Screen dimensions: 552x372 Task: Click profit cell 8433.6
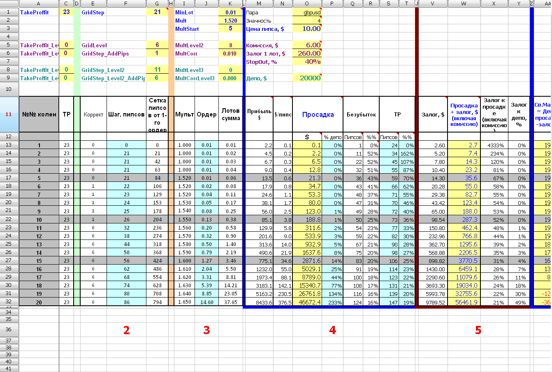click(259, 302)
